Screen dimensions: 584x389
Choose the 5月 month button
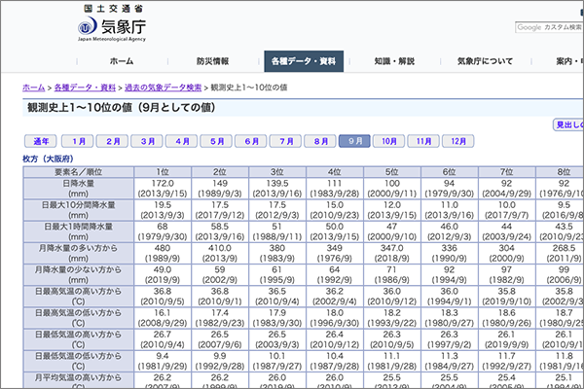218,141
